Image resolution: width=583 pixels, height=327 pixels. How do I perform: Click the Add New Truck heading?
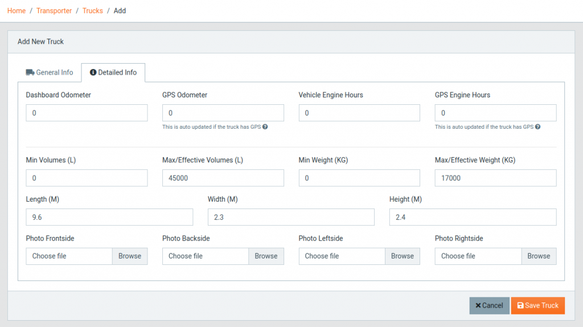40,42
